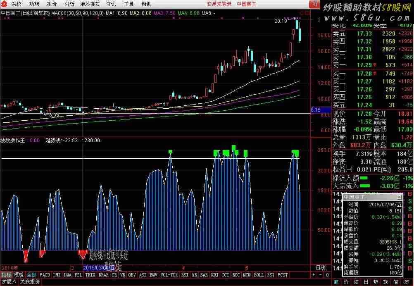The height and width of the screenshot is (286, 414).
Task: Switch to the OBV indicator
Action: pyautogui.click(x=132, y=275)
